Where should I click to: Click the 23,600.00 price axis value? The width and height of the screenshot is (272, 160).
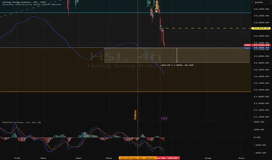point(261,36)
